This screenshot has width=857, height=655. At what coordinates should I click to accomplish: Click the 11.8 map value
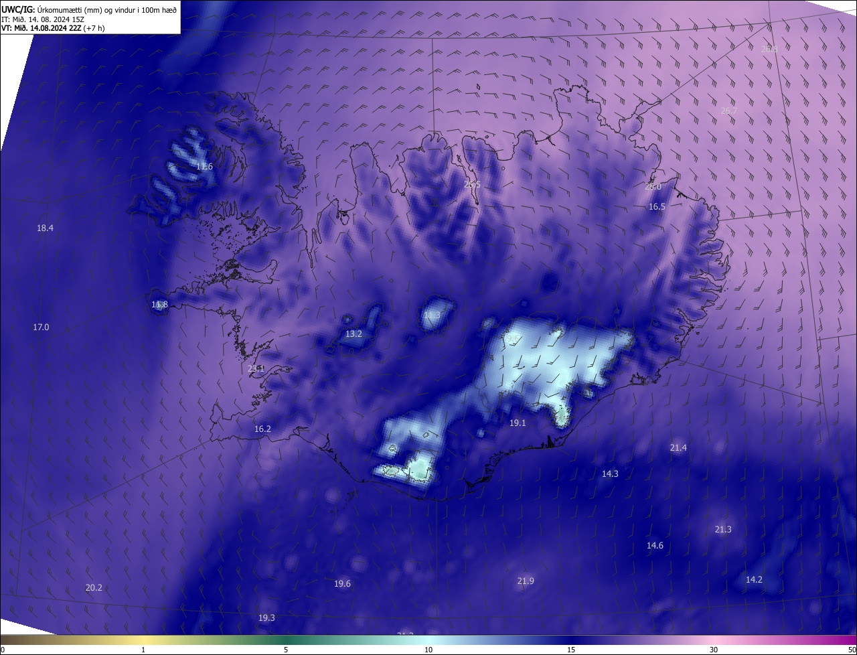pyautogui.click(x=159, y=305)
